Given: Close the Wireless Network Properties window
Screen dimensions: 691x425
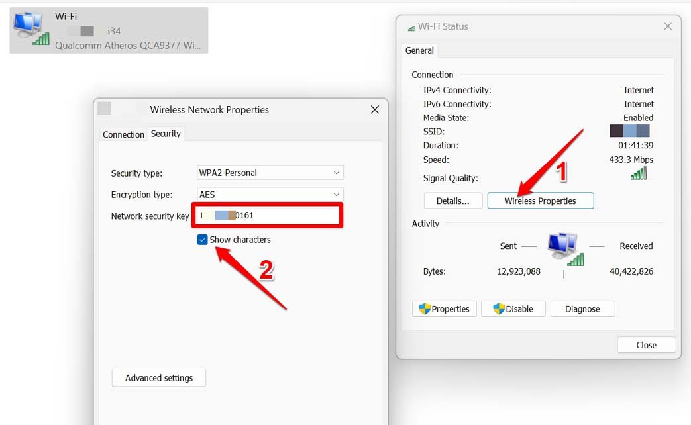Looking at the screenshot, I should (x=374, y=109).
